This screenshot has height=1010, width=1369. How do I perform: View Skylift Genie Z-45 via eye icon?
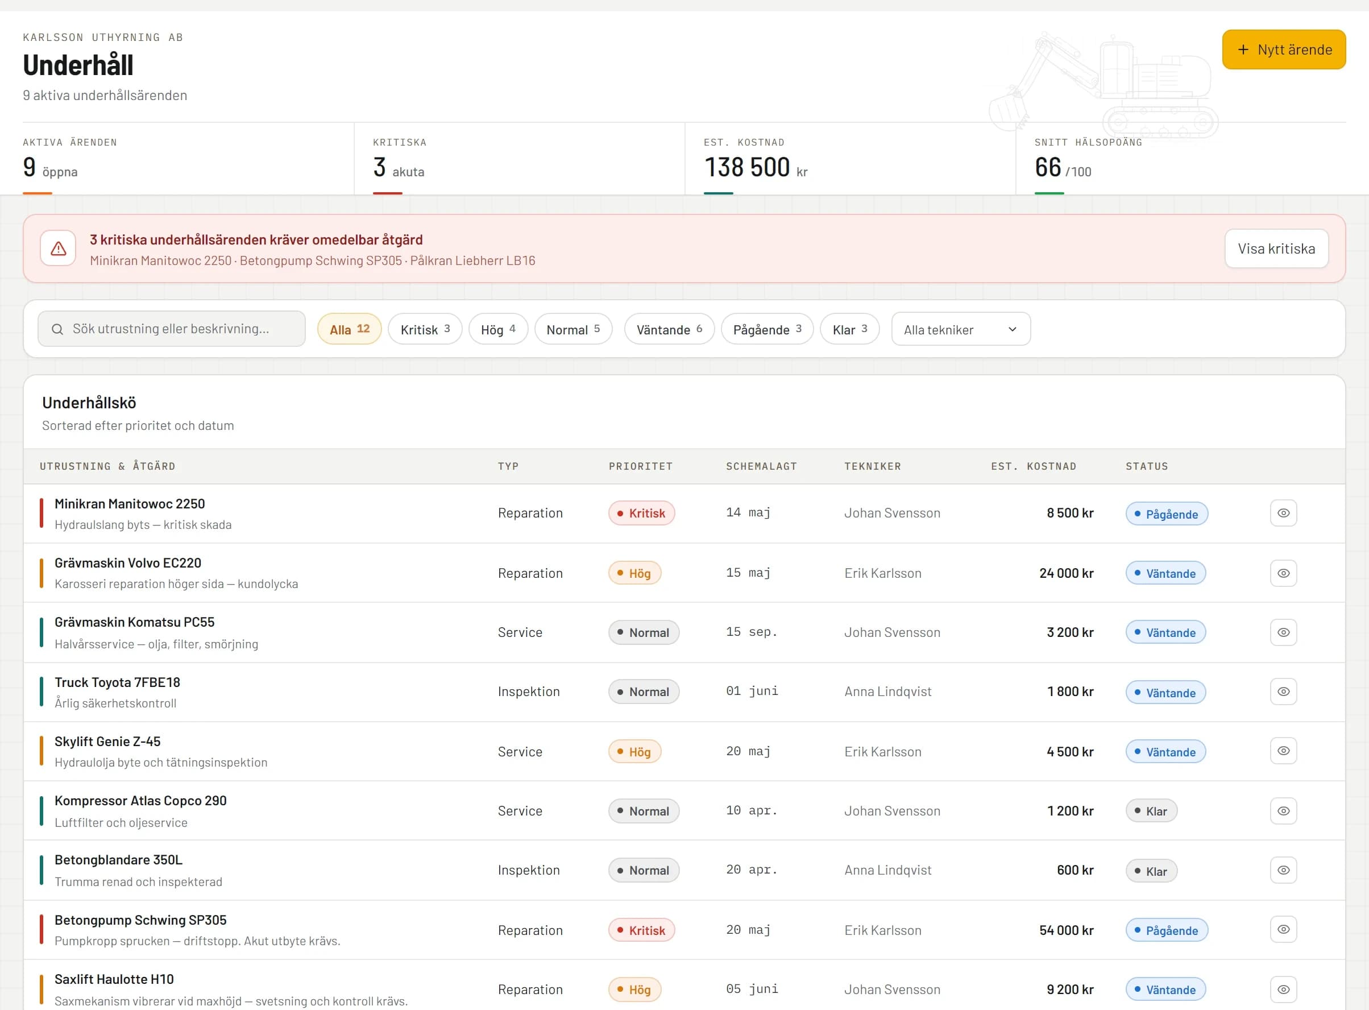1283,751
